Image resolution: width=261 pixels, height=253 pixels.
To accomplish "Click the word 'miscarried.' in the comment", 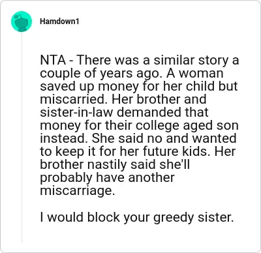I will [74, 99].
